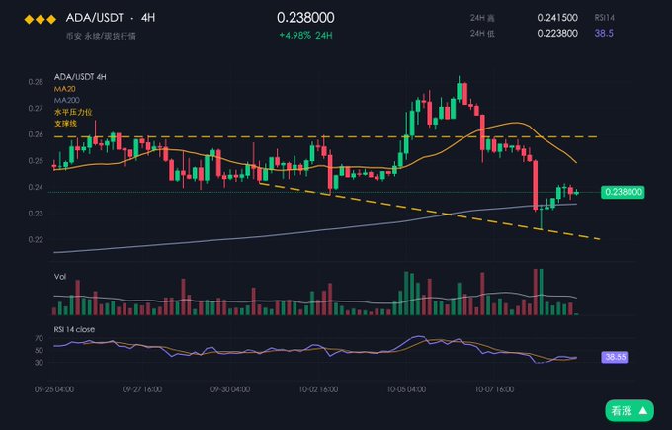Click the 0.23 price axis label

(x=36, y=214)
